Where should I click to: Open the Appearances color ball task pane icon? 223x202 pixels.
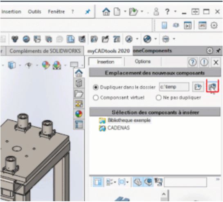(79, 114)
